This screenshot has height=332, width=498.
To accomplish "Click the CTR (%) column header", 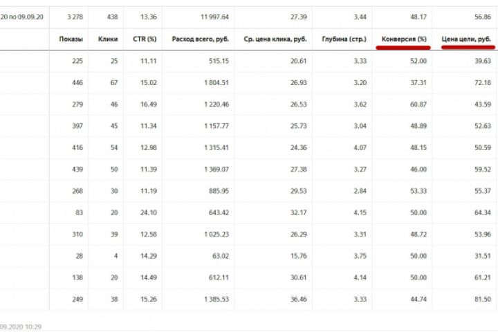I will (144, 39).
